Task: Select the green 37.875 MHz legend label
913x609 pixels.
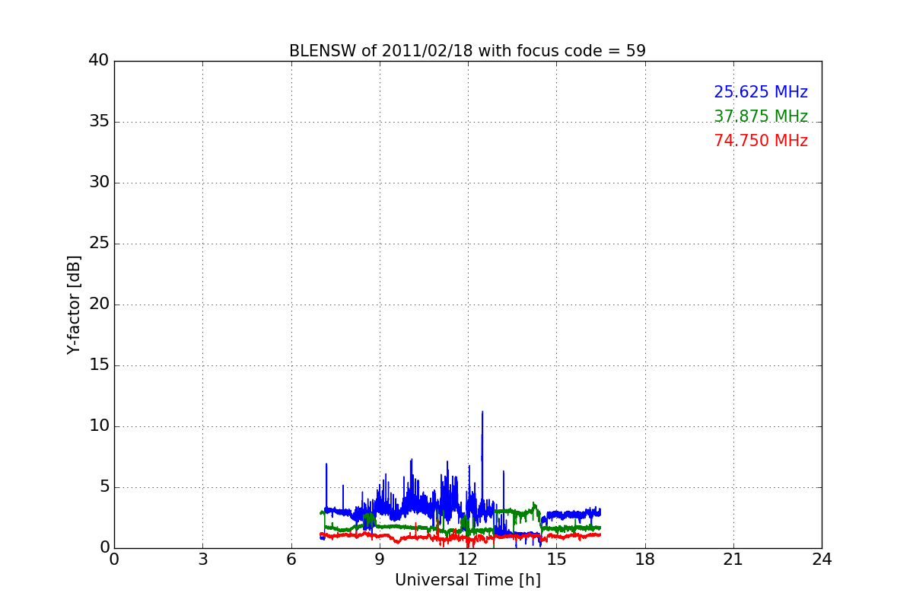Action: [761, 116]
